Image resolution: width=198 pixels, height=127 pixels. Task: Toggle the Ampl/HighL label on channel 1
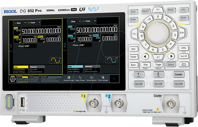click(17, 39)
